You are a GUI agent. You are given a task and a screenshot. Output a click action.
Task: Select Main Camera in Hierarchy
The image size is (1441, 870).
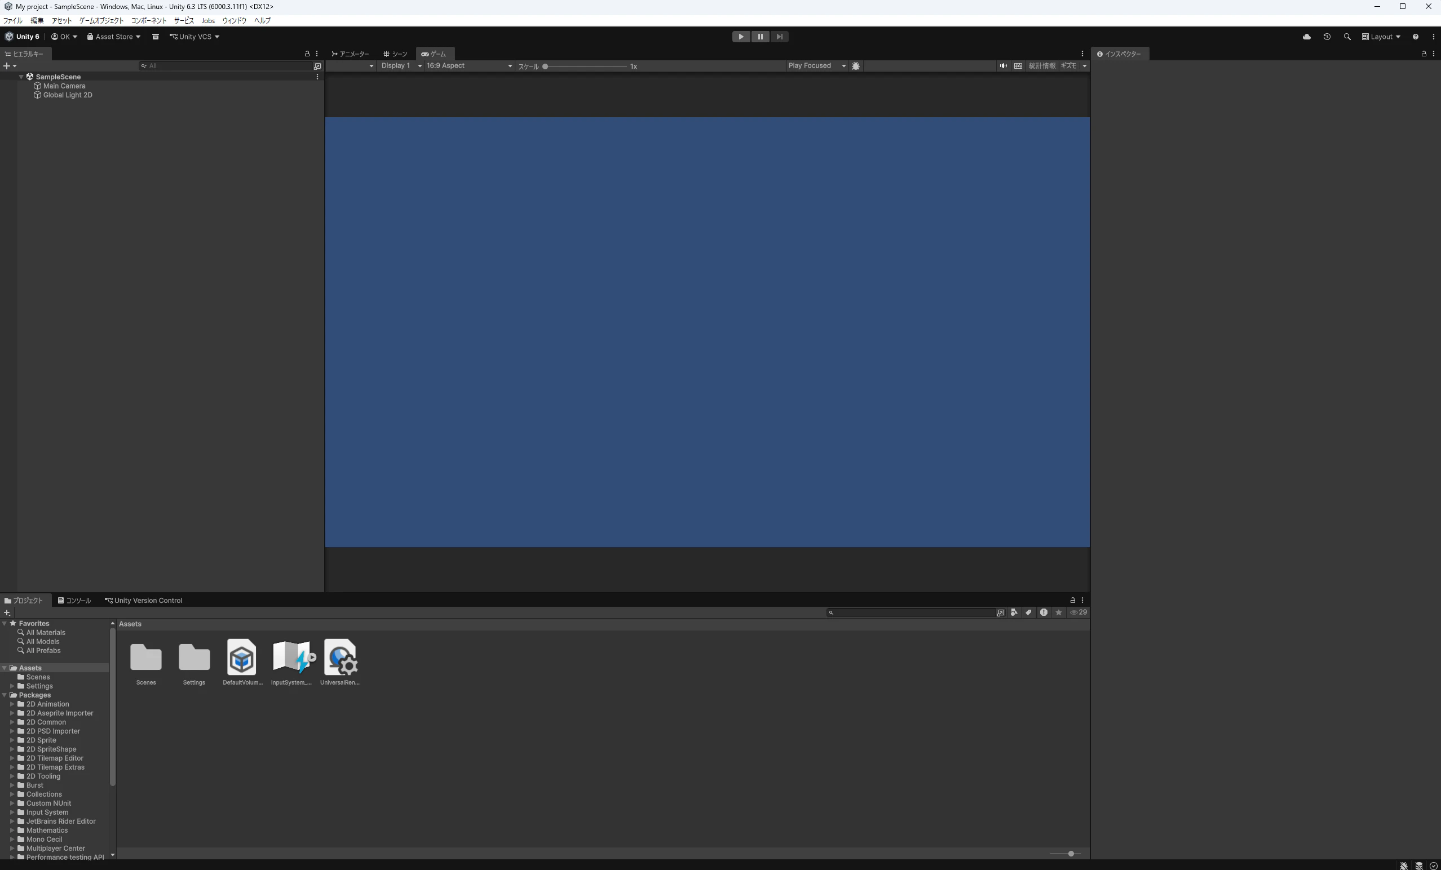(64, 86)
